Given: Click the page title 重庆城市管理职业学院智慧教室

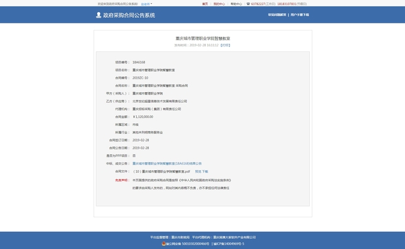Looking at the screenshot, I should (203, 38).
